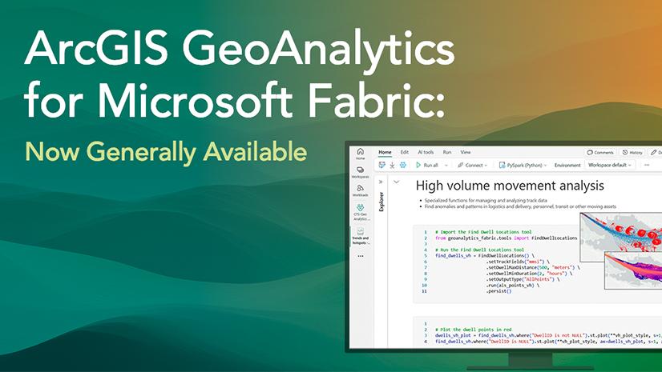The image size is (662, 372).
Task: Click comment '# Plot the dwell points in red'
Action: pos(474,330)
